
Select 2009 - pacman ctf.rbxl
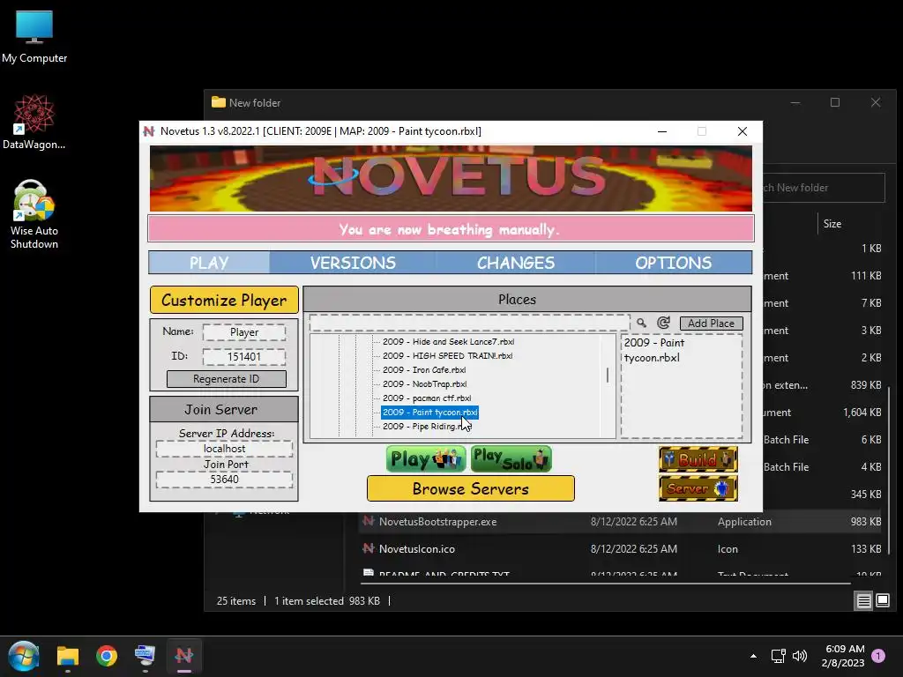click(x=427, y=398)
